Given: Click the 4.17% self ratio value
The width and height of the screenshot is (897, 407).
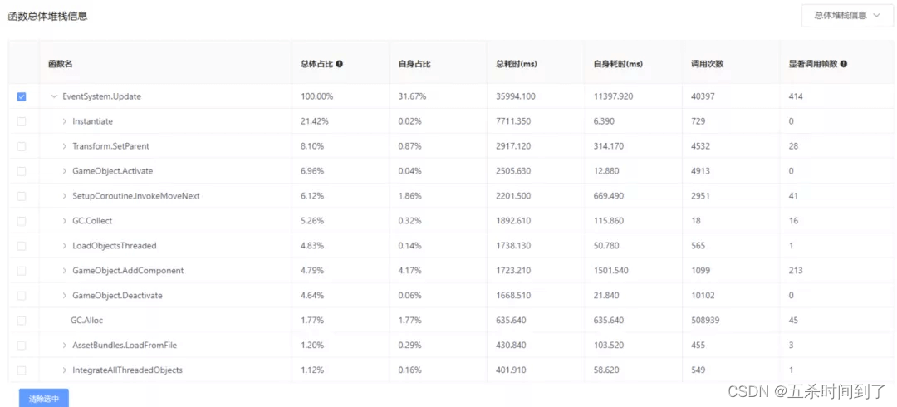Looking at the screenshot, I should [409, 271].
